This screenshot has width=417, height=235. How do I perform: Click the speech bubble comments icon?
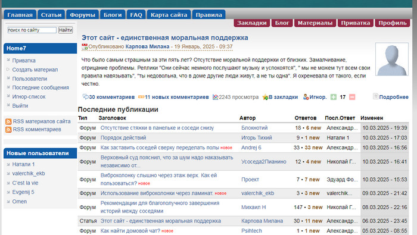[x=86, y=97]
